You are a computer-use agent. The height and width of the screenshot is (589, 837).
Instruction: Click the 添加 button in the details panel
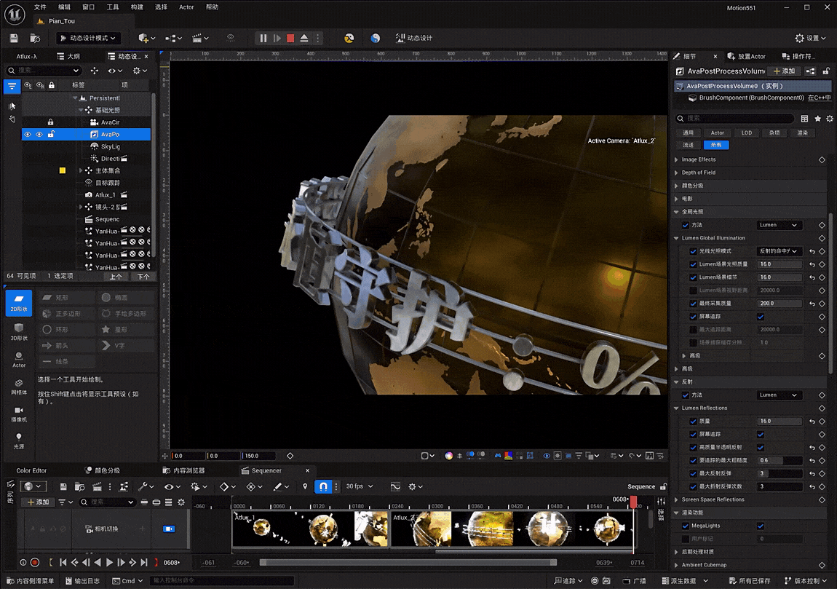(x=784, y=71)
